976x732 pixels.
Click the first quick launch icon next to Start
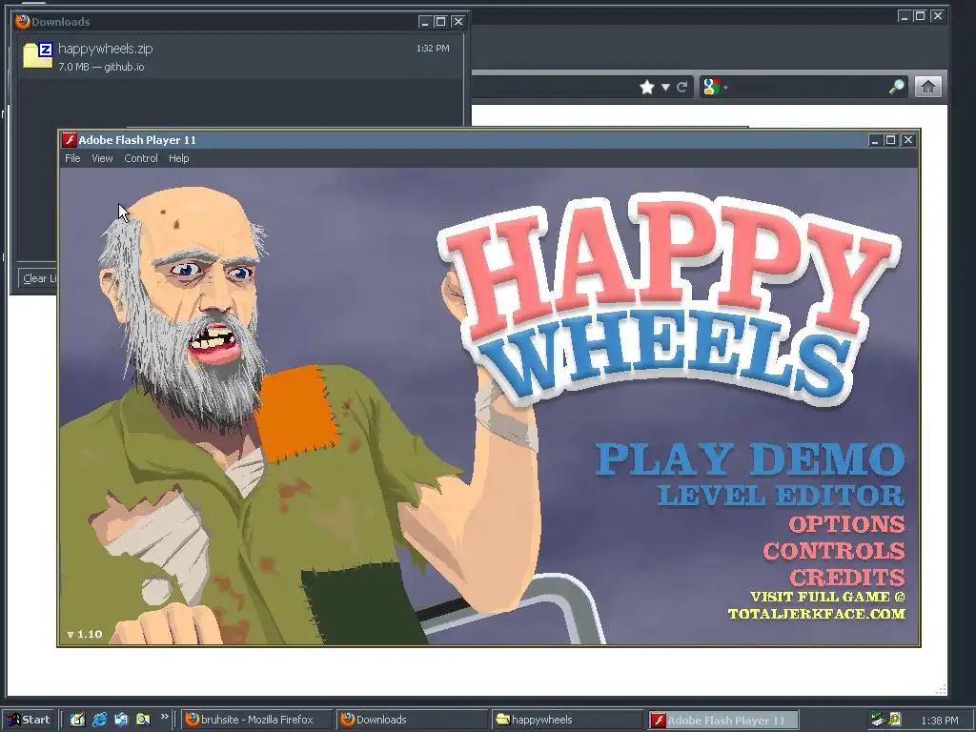(x=77, y=720)
